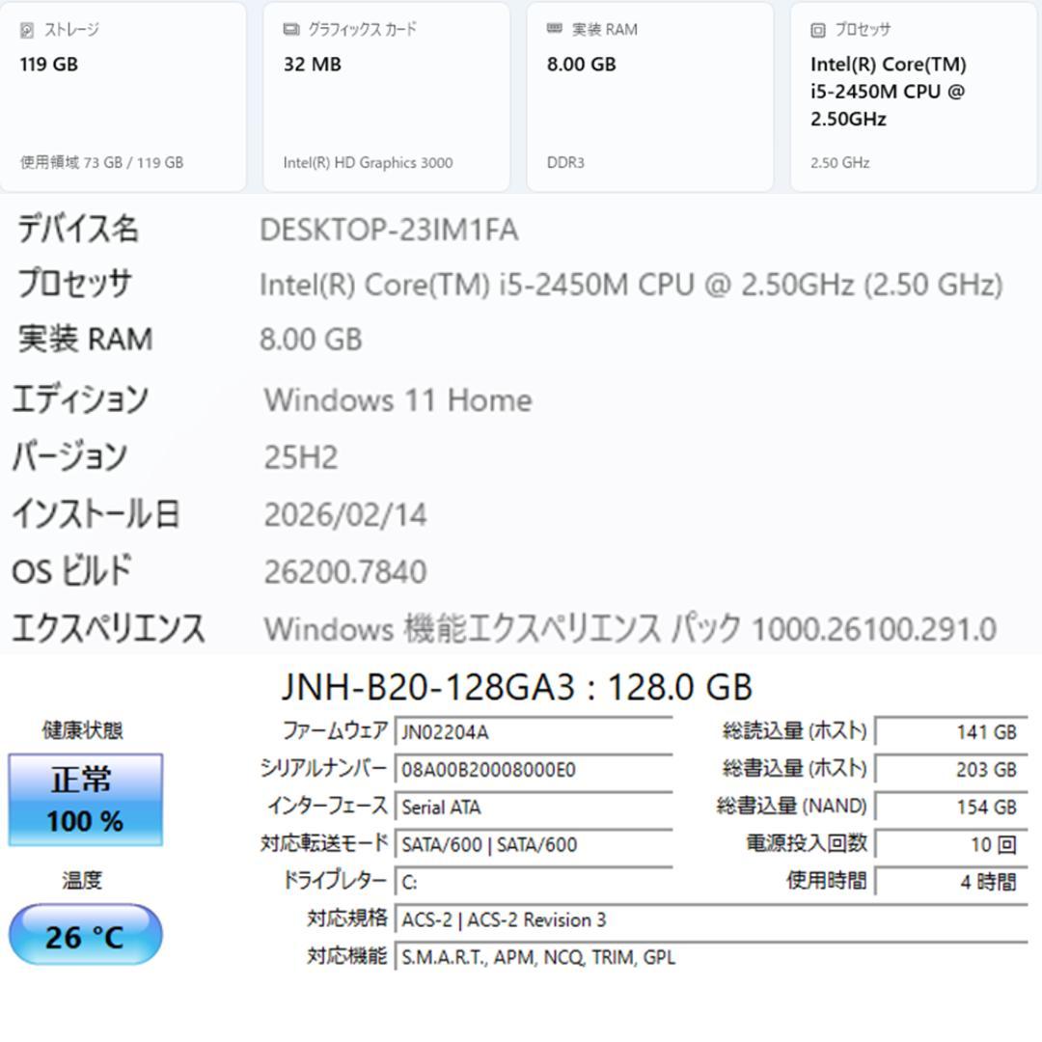Click the installed RAM chip icon

[554, 29]
